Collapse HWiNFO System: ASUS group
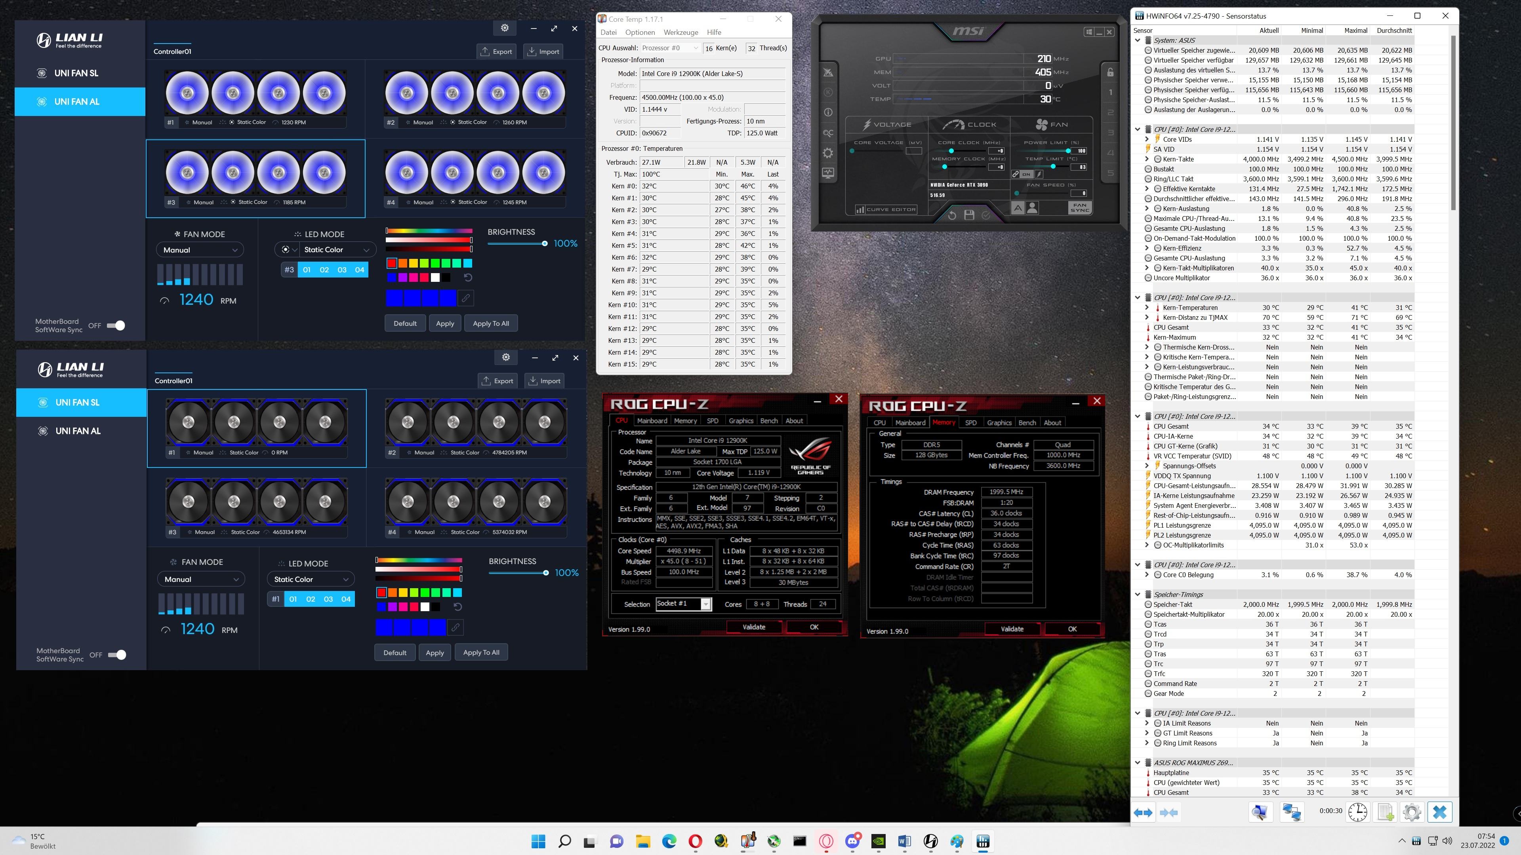1521x855 pixels. pyautogui.click(x=1138, y=40)
